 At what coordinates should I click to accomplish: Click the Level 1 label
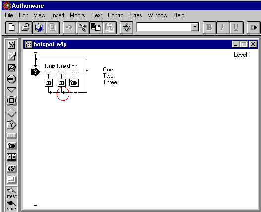tap(242, 55)
